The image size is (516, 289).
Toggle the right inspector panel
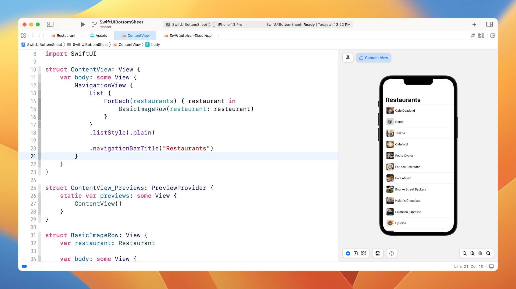(489, 24)
